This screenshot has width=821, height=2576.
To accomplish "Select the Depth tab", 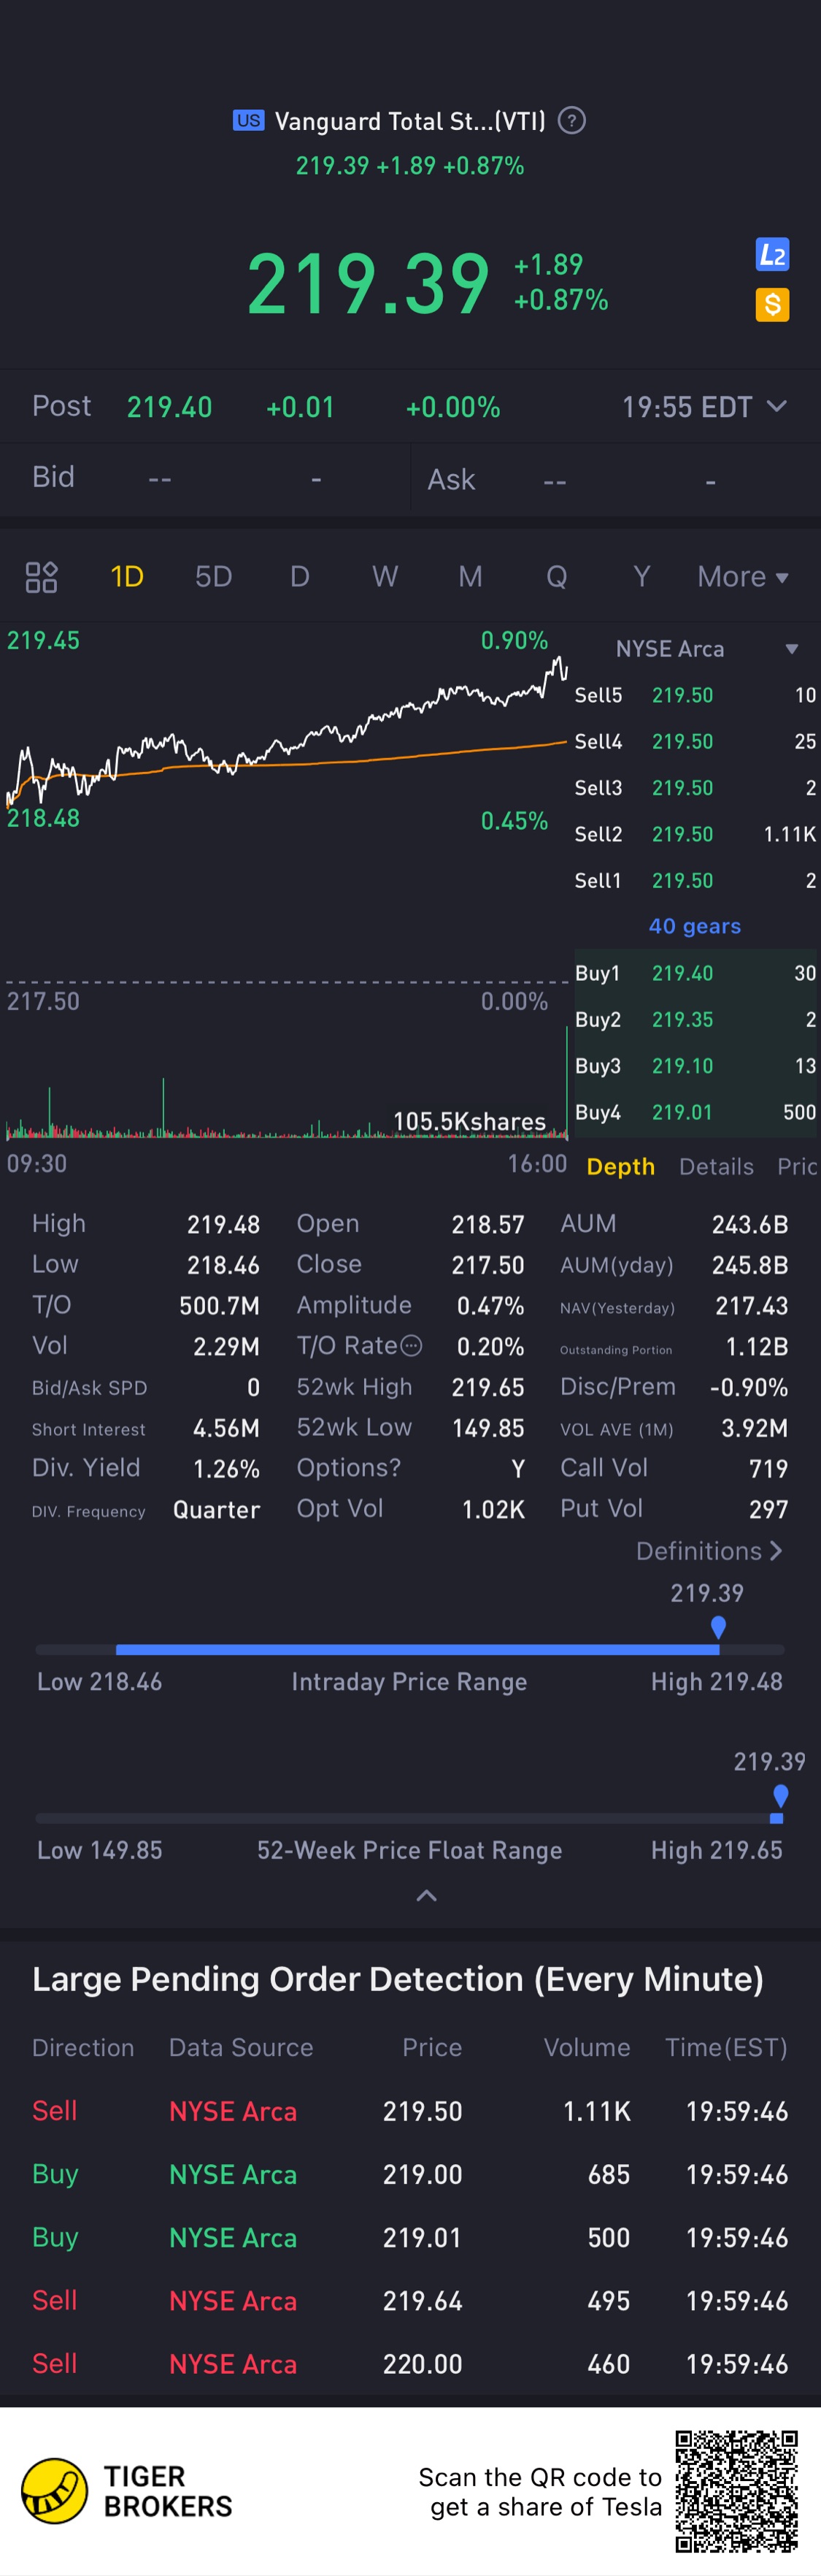I will 620,1166.
